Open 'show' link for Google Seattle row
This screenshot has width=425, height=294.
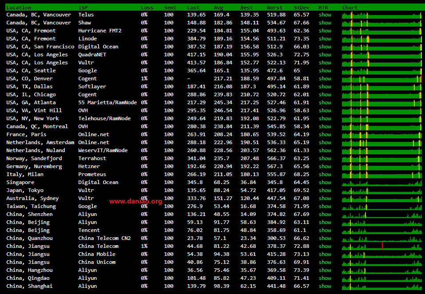(325, 71)
